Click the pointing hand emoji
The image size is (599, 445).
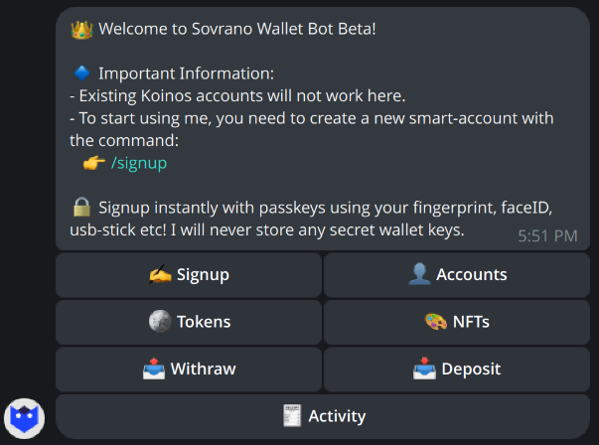coord(94,163)
